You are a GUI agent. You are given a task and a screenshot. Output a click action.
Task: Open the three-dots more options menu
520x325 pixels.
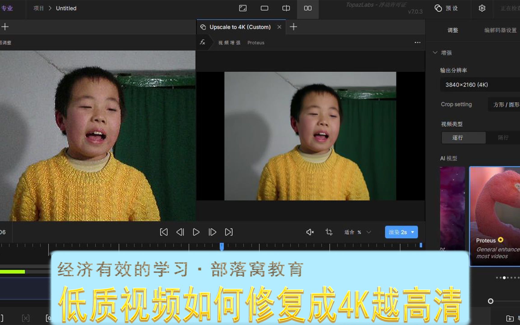417,42
